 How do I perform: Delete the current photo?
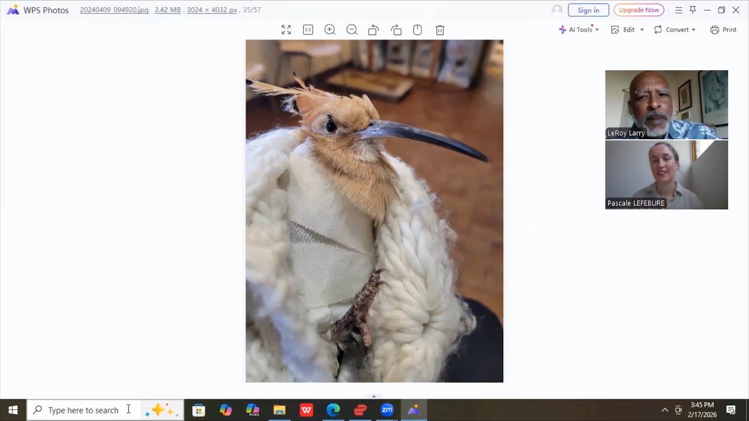[440, 30]
